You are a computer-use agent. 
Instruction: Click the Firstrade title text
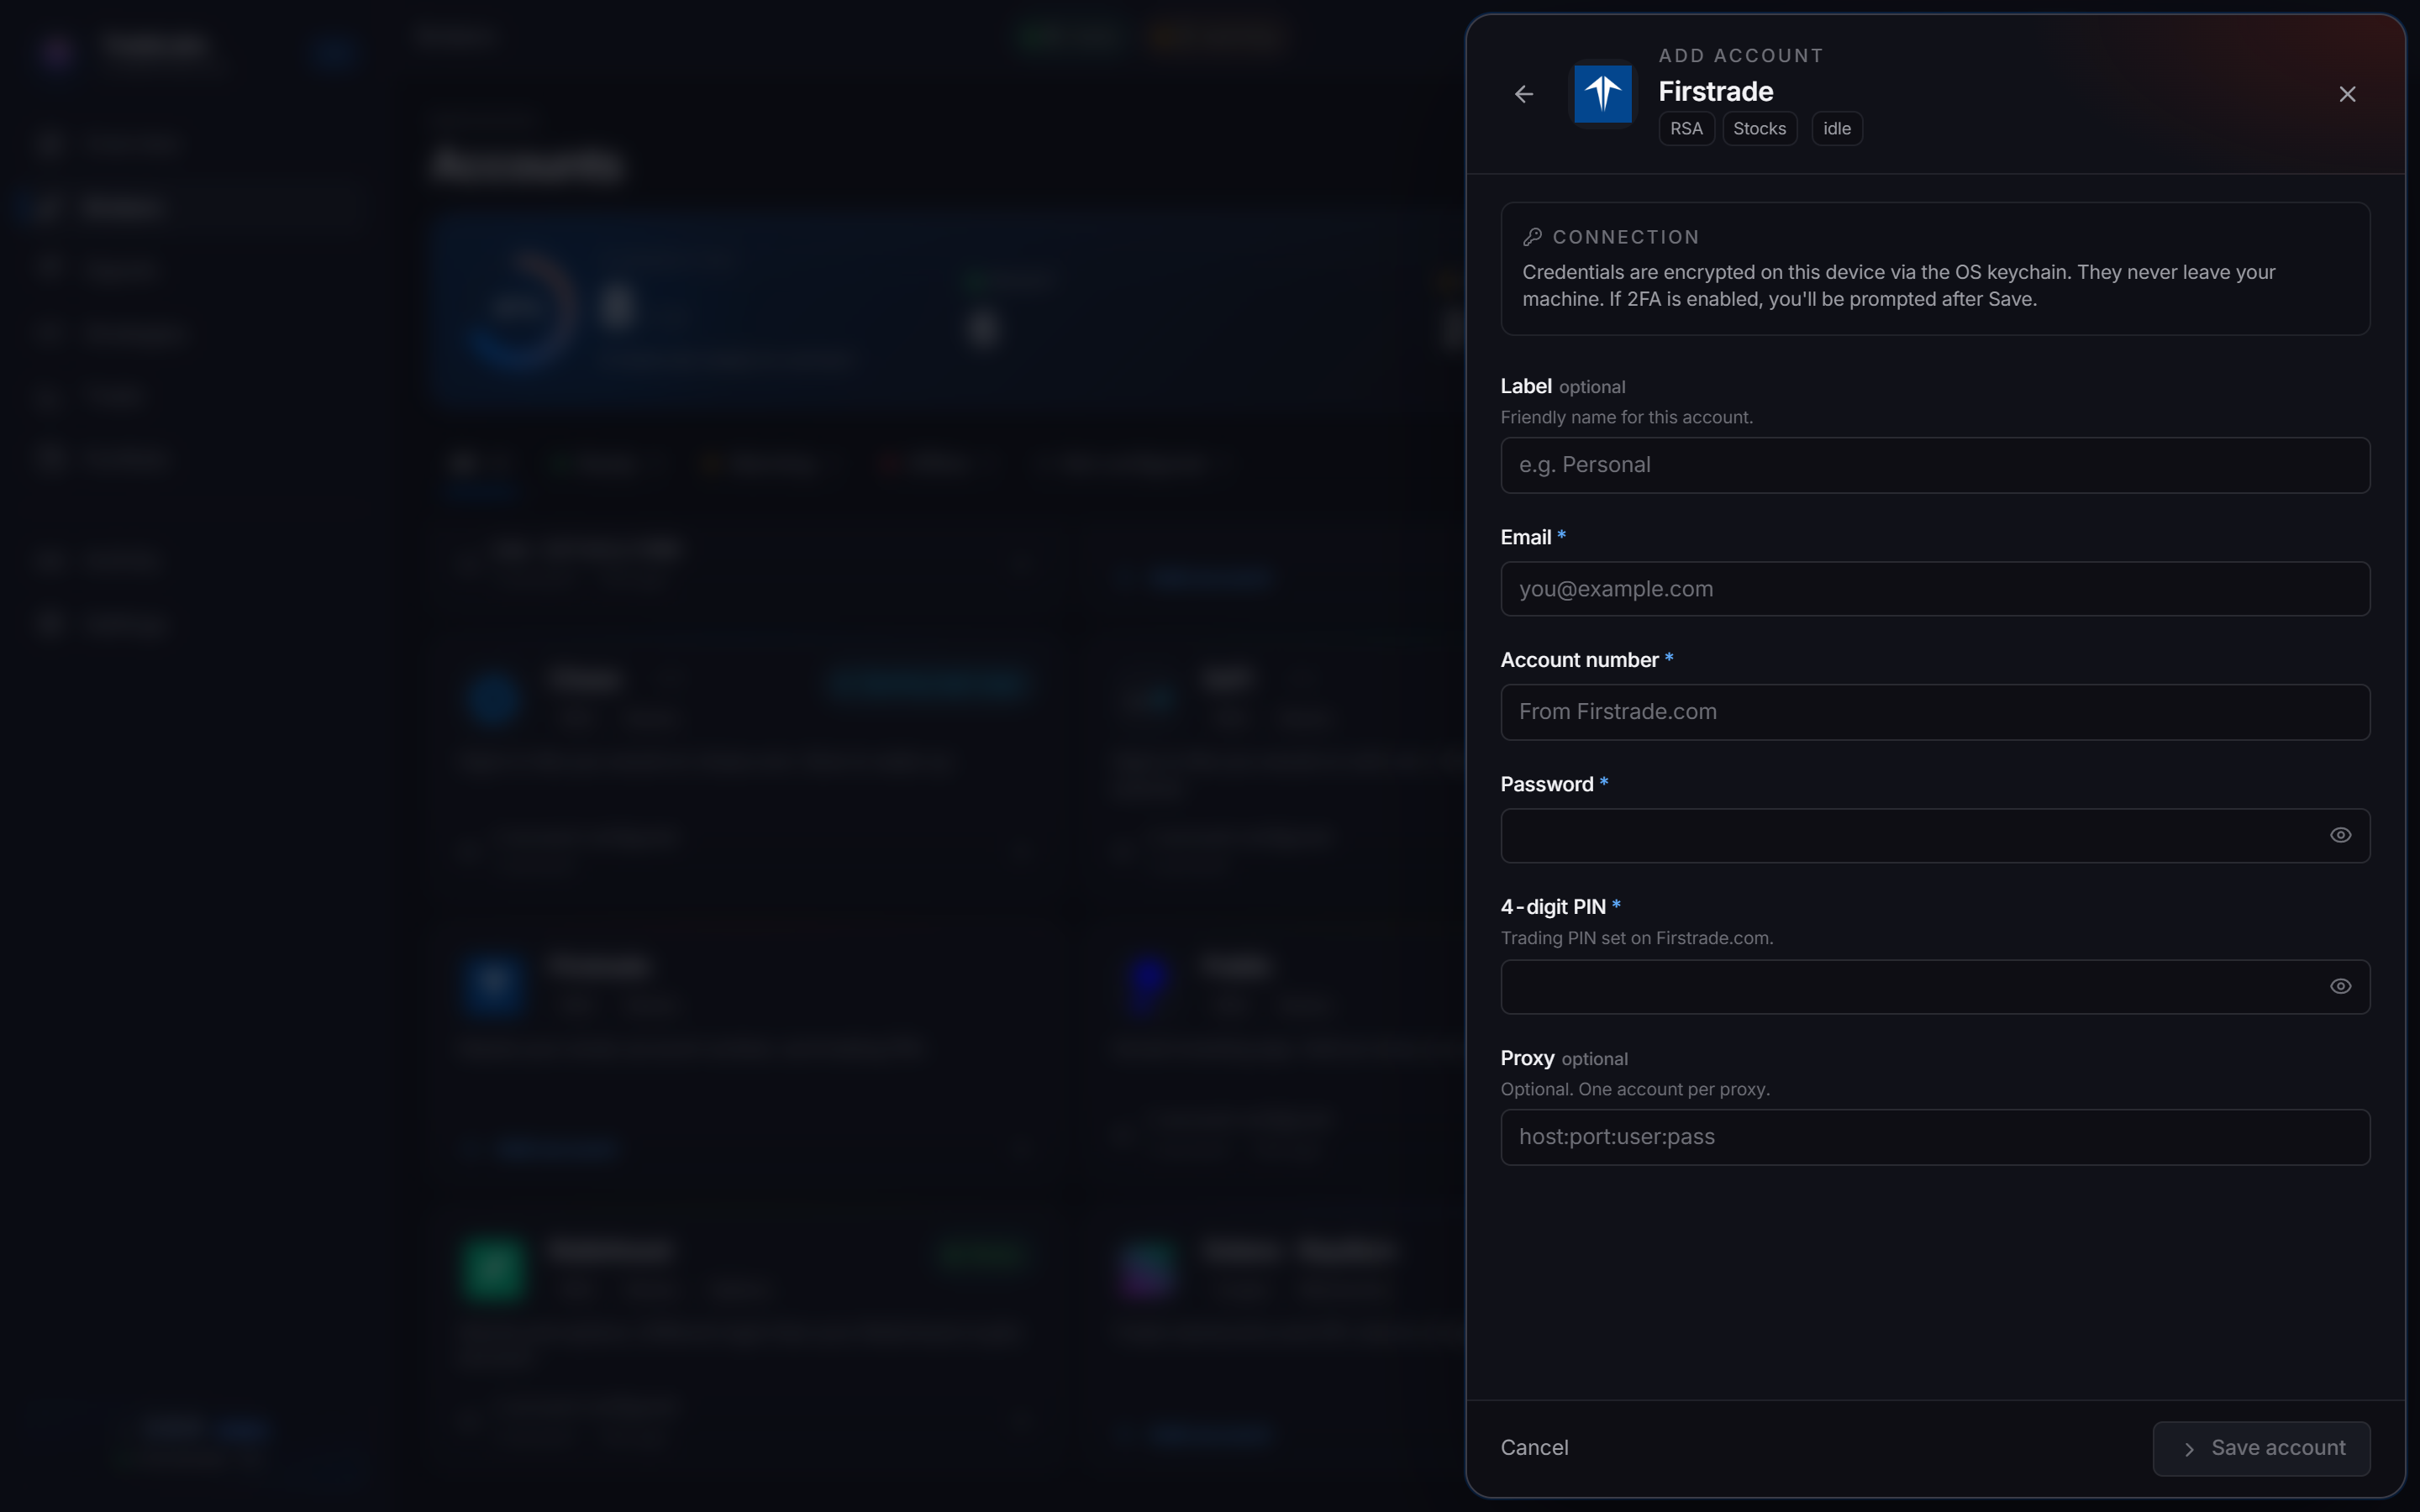click(1716, 92)
